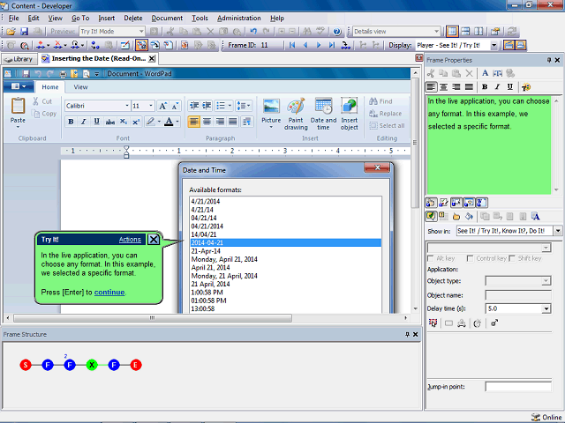Viewport: 565px width, 423px height.
Task: Go to previous frame arrow
Action: pyautogui.click(x=305, y=45)
